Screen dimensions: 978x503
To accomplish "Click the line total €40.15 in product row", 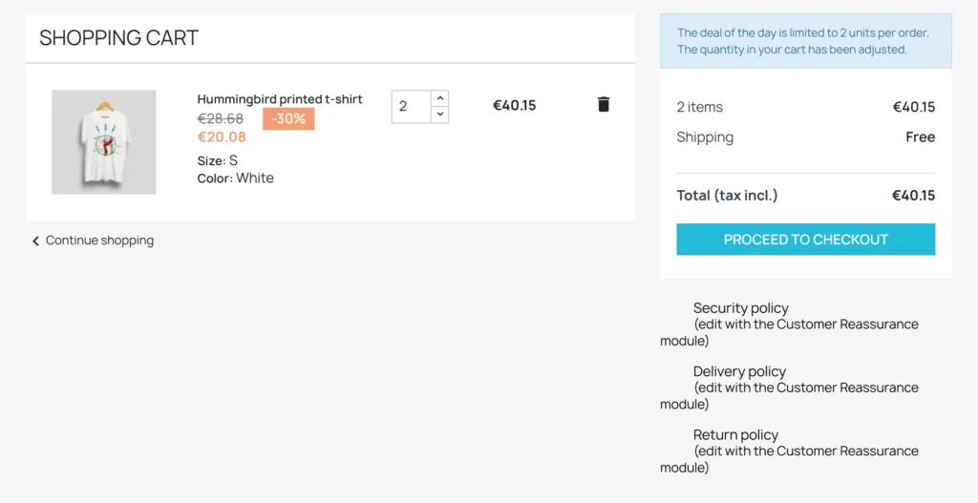I will point(514,105).
